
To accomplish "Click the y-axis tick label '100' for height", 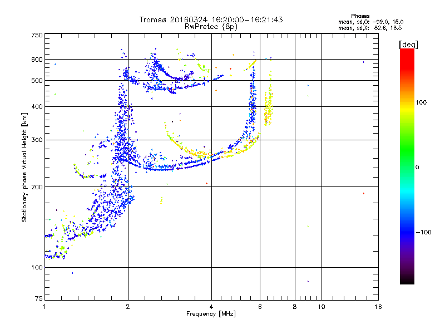I will [37, 267].
